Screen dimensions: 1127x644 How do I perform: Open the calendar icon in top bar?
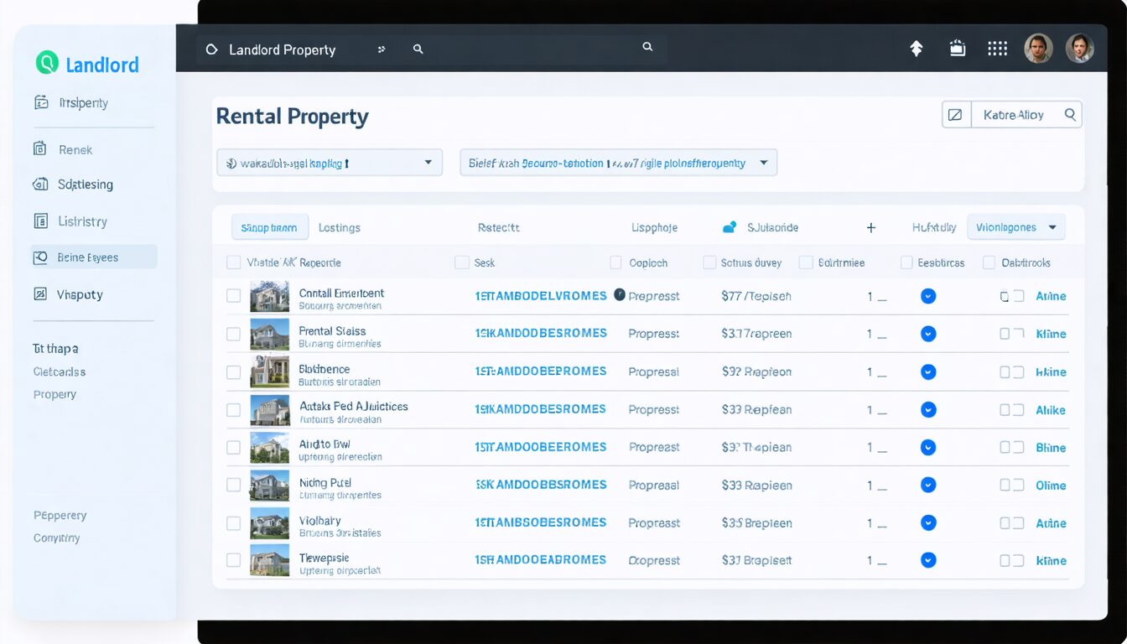click(957, 49)
